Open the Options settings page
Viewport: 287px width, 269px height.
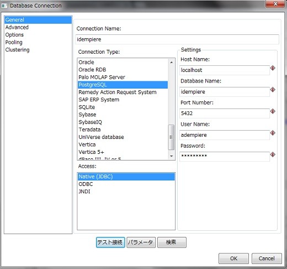tap(38, 35)
